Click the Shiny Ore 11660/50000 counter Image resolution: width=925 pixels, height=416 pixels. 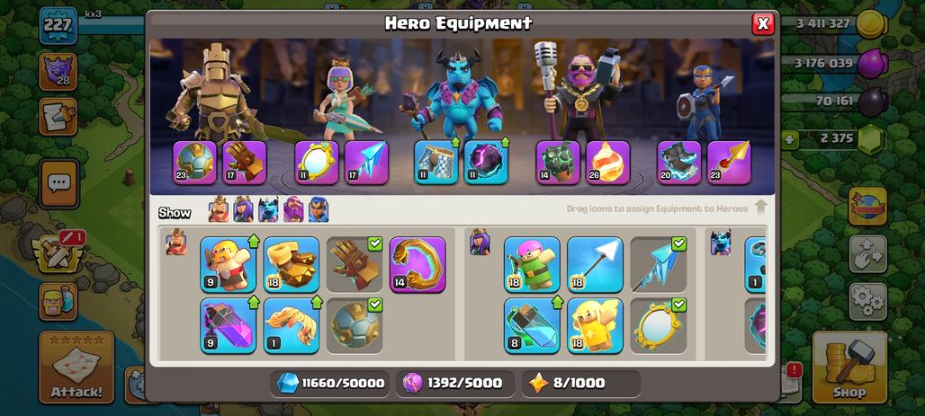point(330,384)
